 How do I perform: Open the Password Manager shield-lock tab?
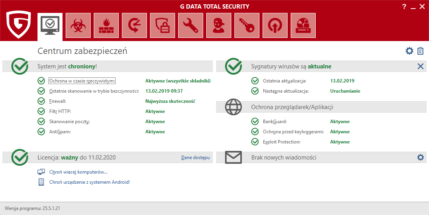(163, 25)
